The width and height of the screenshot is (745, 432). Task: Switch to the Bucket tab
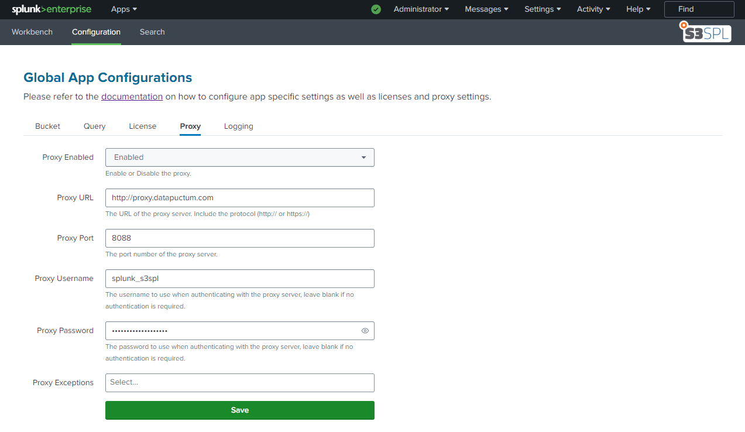click(x=47, y=126)
